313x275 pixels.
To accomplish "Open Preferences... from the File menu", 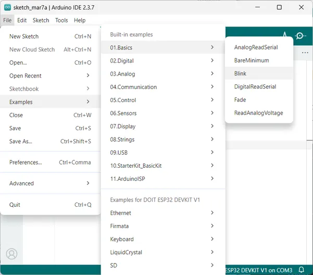I will tap(51, 162).
